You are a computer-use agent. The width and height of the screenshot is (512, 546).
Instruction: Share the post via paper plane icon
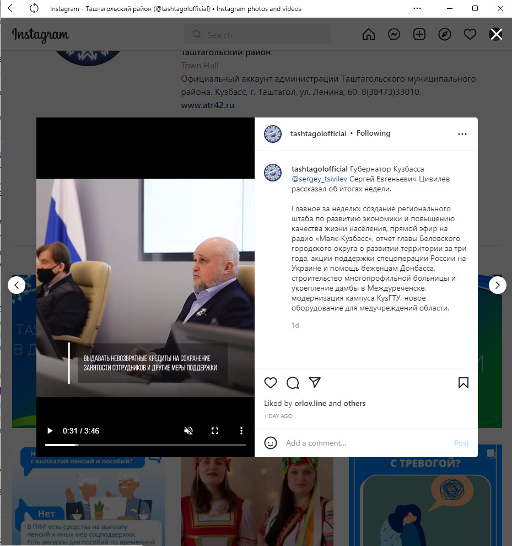pyautogui.click(x=315, y=382)
